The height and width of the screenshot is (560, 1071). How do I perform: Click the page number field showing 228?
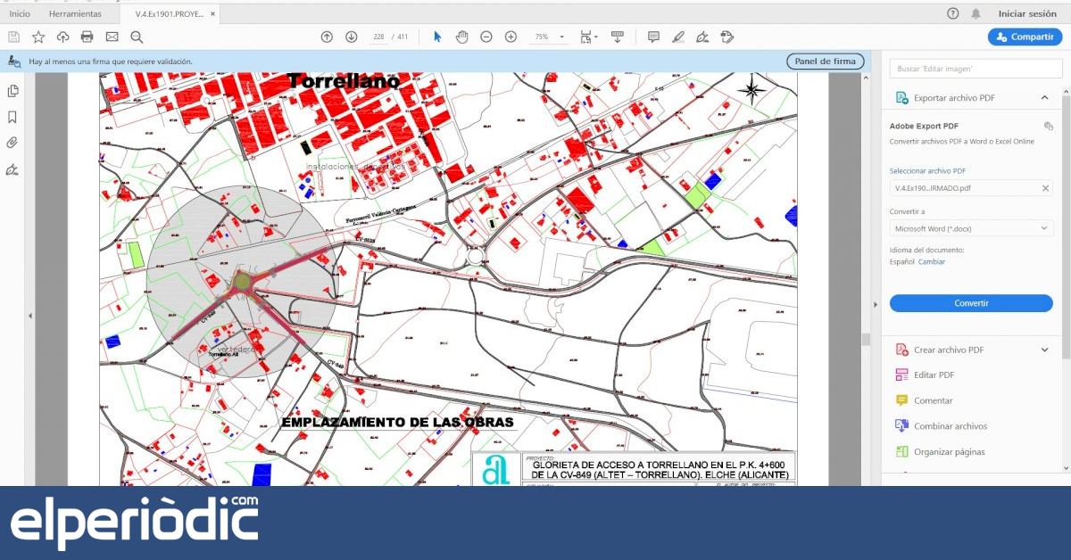[x=378, y=37]
